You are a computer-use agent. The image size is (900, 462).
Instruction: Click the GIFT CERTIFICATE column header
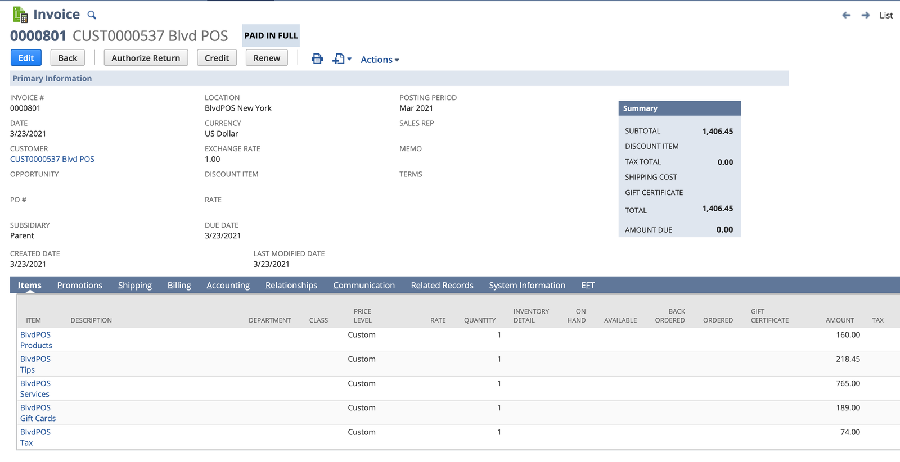point(769,316)
